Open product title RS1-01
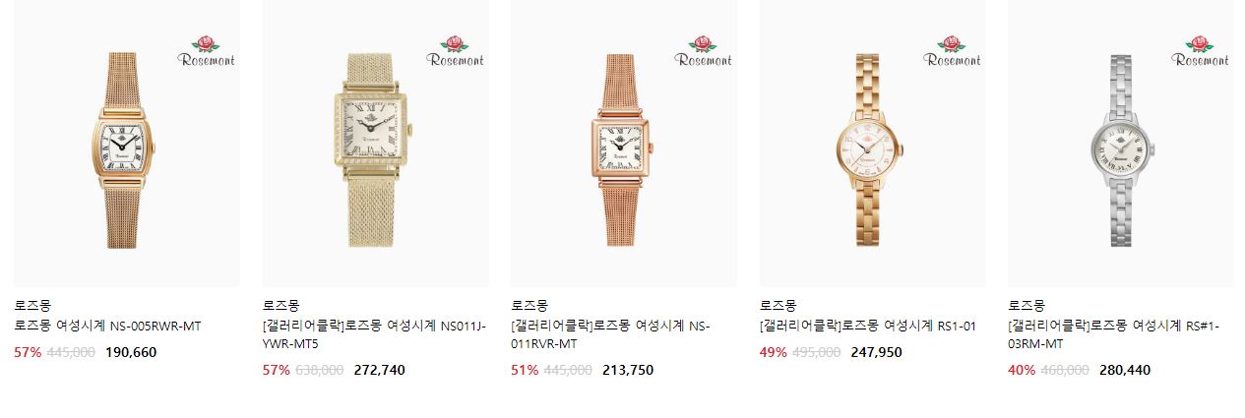This screenshot has height=418, width=1245. pyautogui.click(x=868, y=326)
